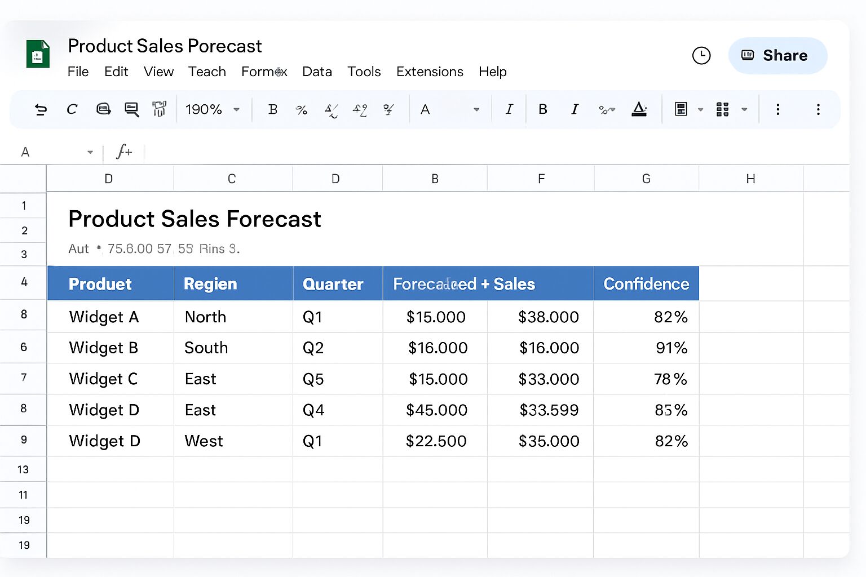Select row header 13
The image size is (866, 577).
(x=23, y=469)
